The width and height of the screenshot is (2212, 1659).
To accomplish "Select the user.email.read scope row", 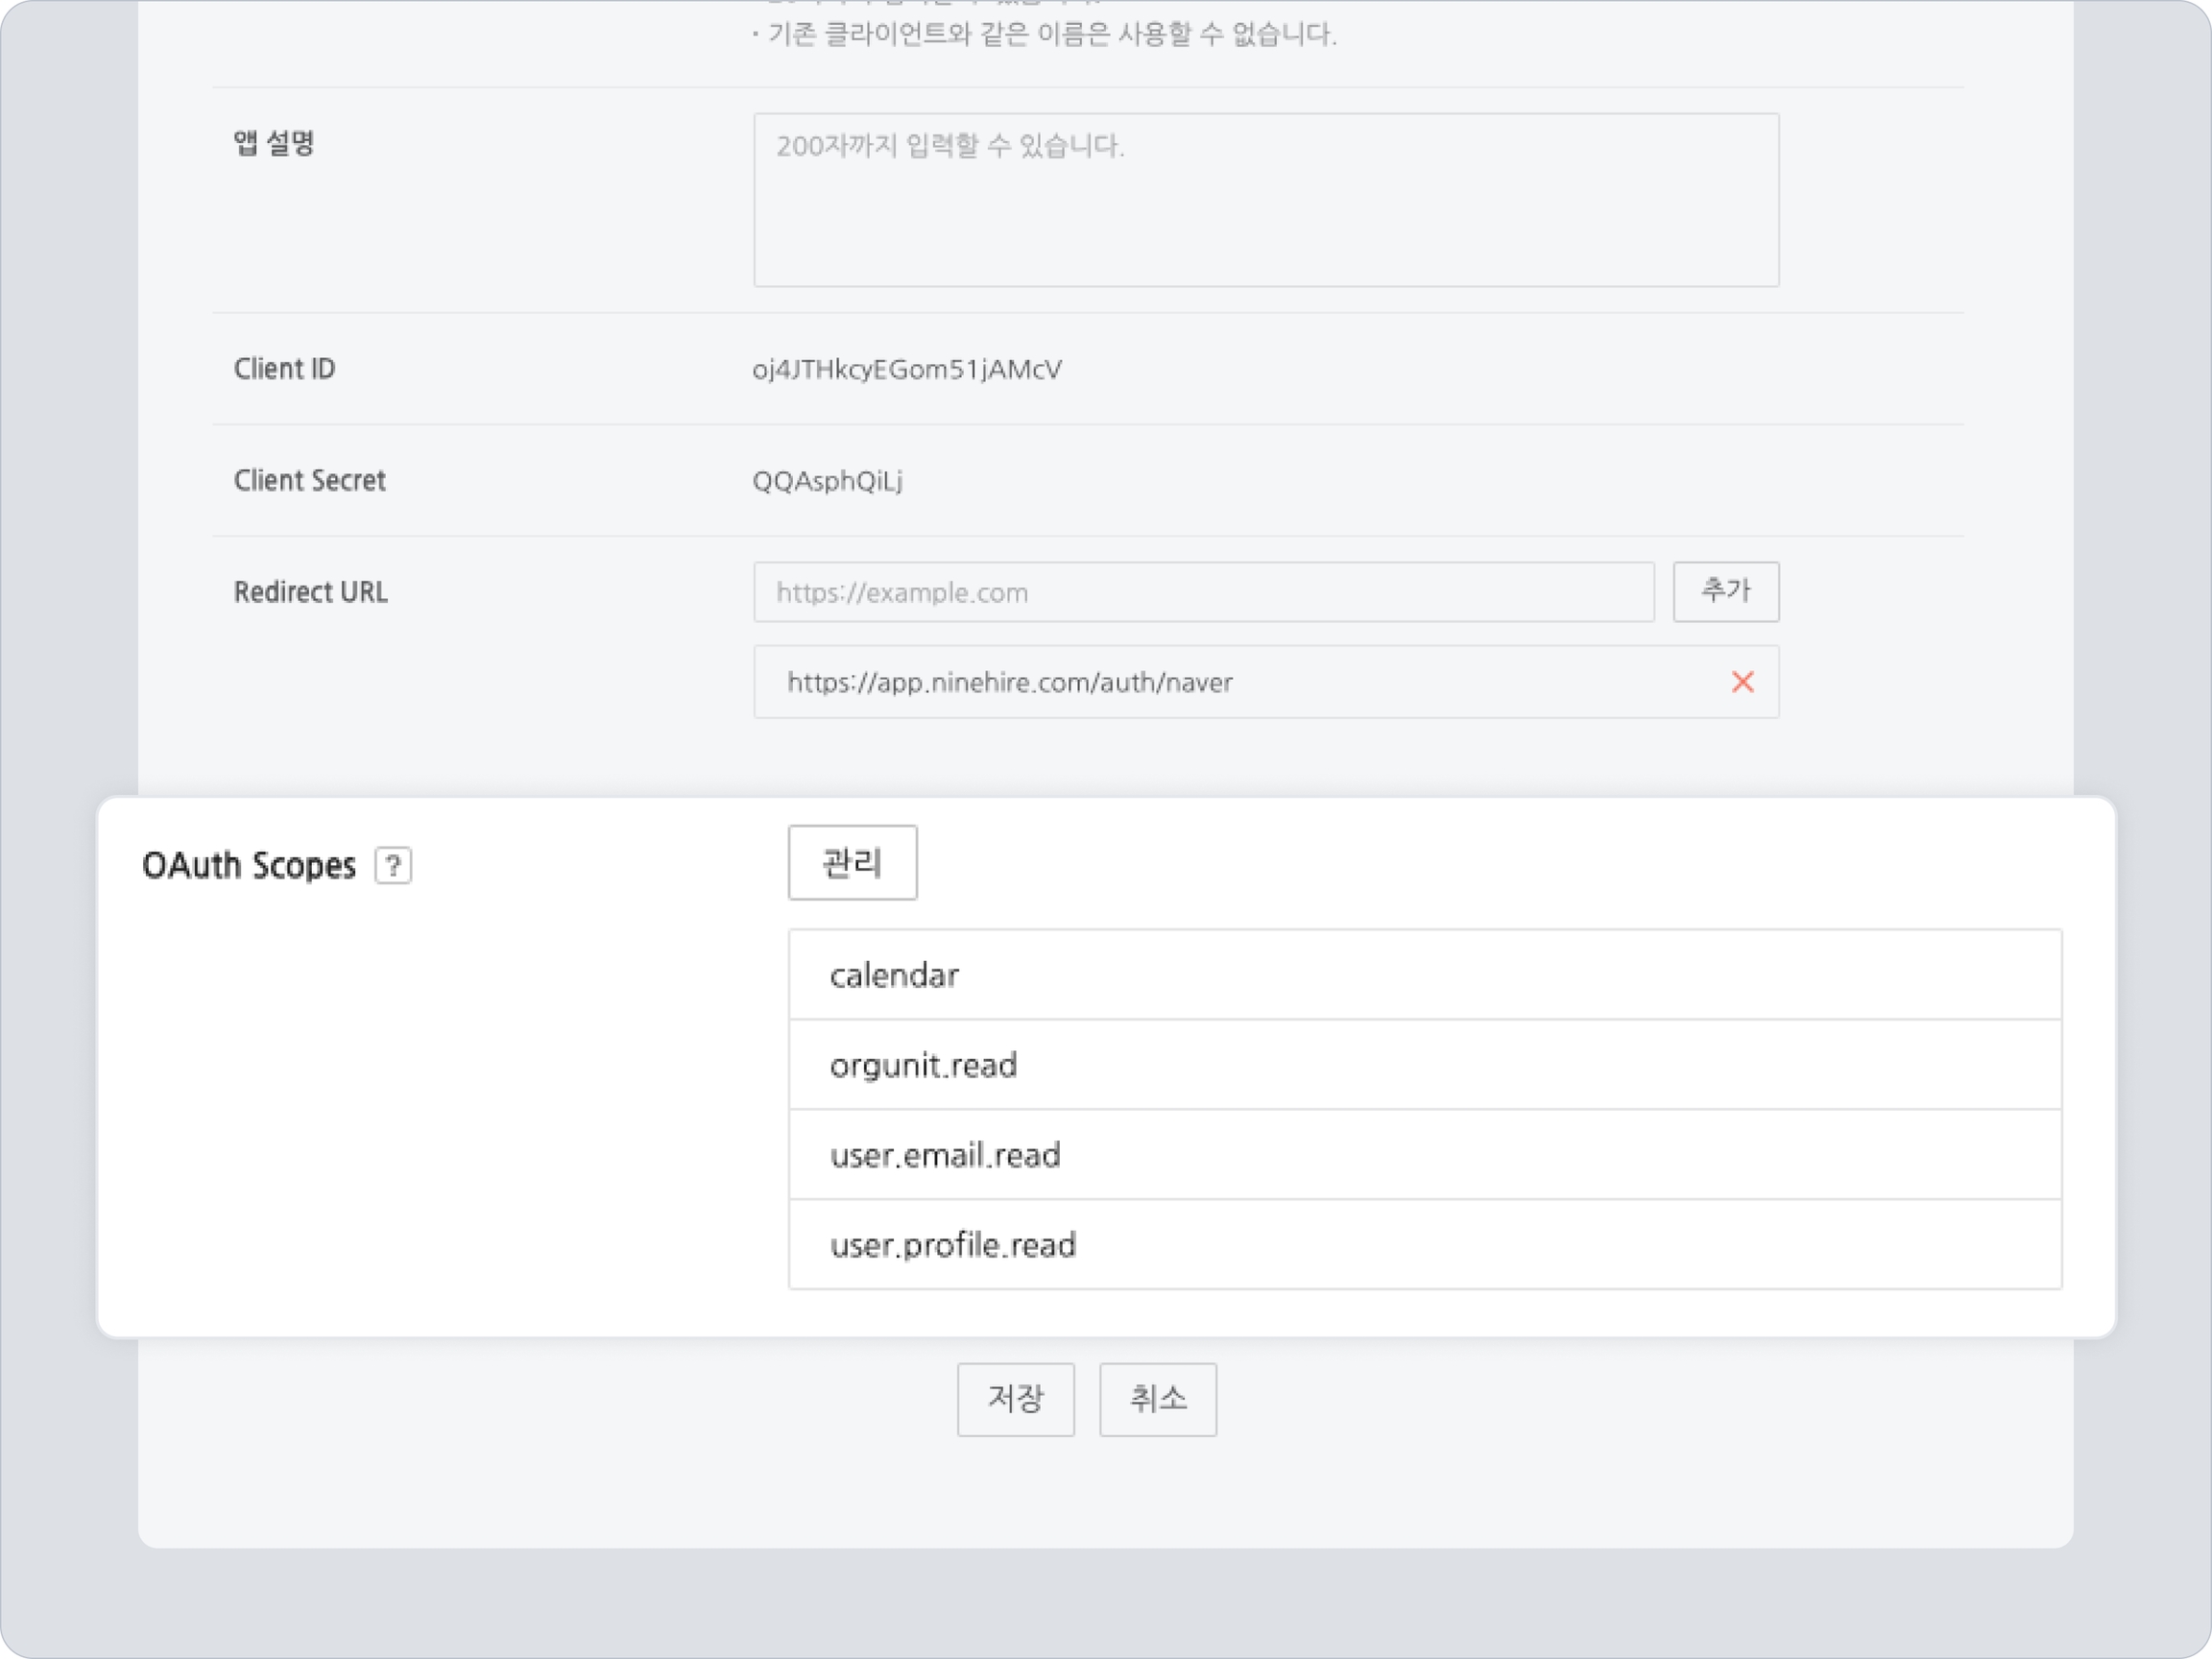I will [x=1424, y=1155].
